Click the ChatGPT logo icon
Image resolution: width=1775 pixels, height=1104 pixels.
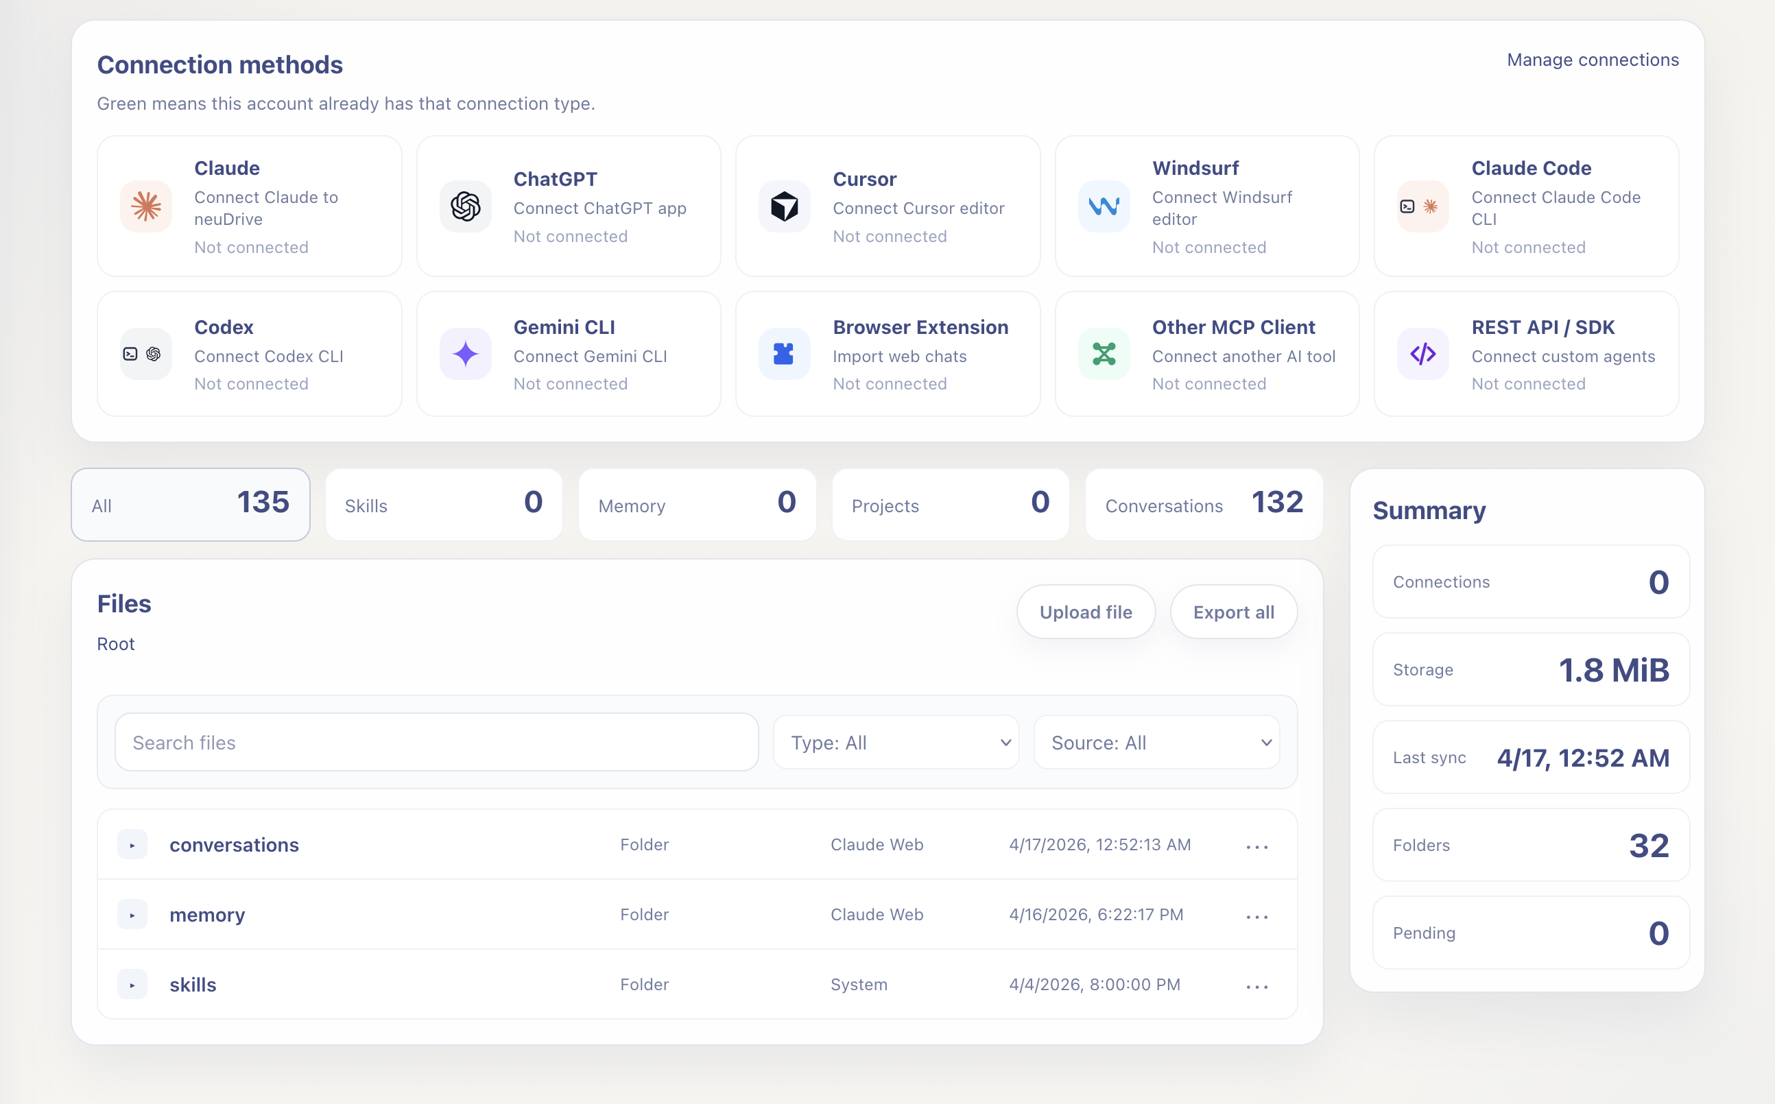[x=465, y=206]
